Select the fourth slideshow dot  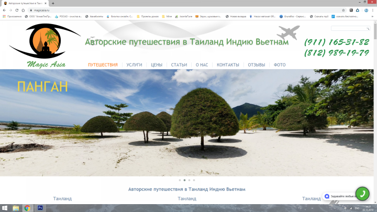[194, 180]
